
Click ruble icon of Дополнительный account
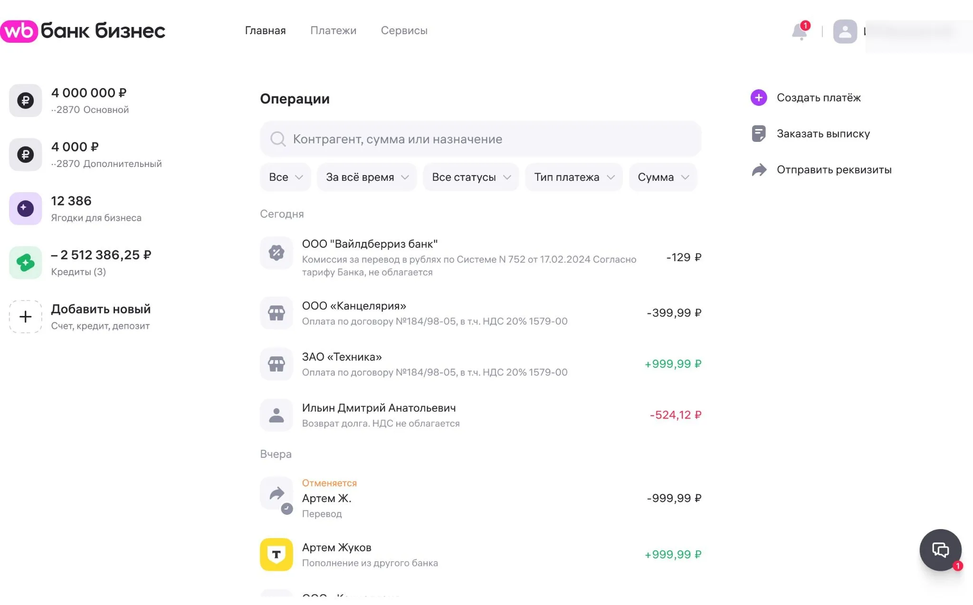click(26, 155)
